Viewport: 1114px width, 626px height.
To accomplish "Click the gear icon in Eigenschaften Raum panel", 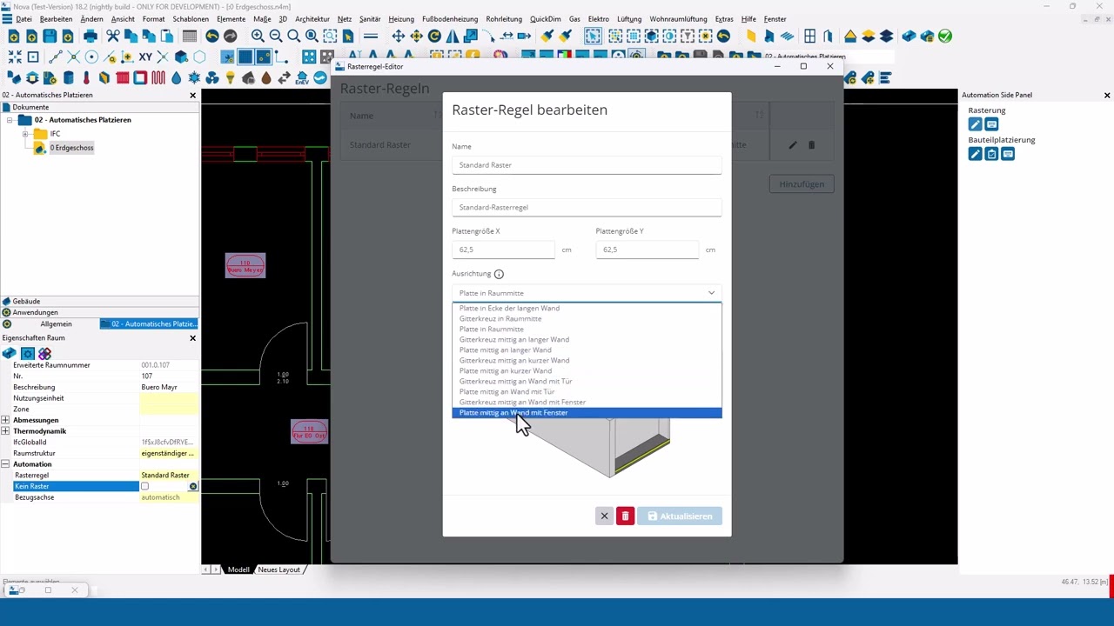I will coord(28,353).
